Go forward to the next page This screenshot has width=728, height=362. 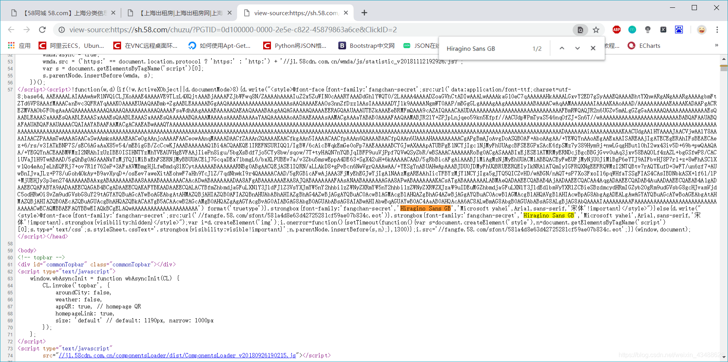click(26, 30)
